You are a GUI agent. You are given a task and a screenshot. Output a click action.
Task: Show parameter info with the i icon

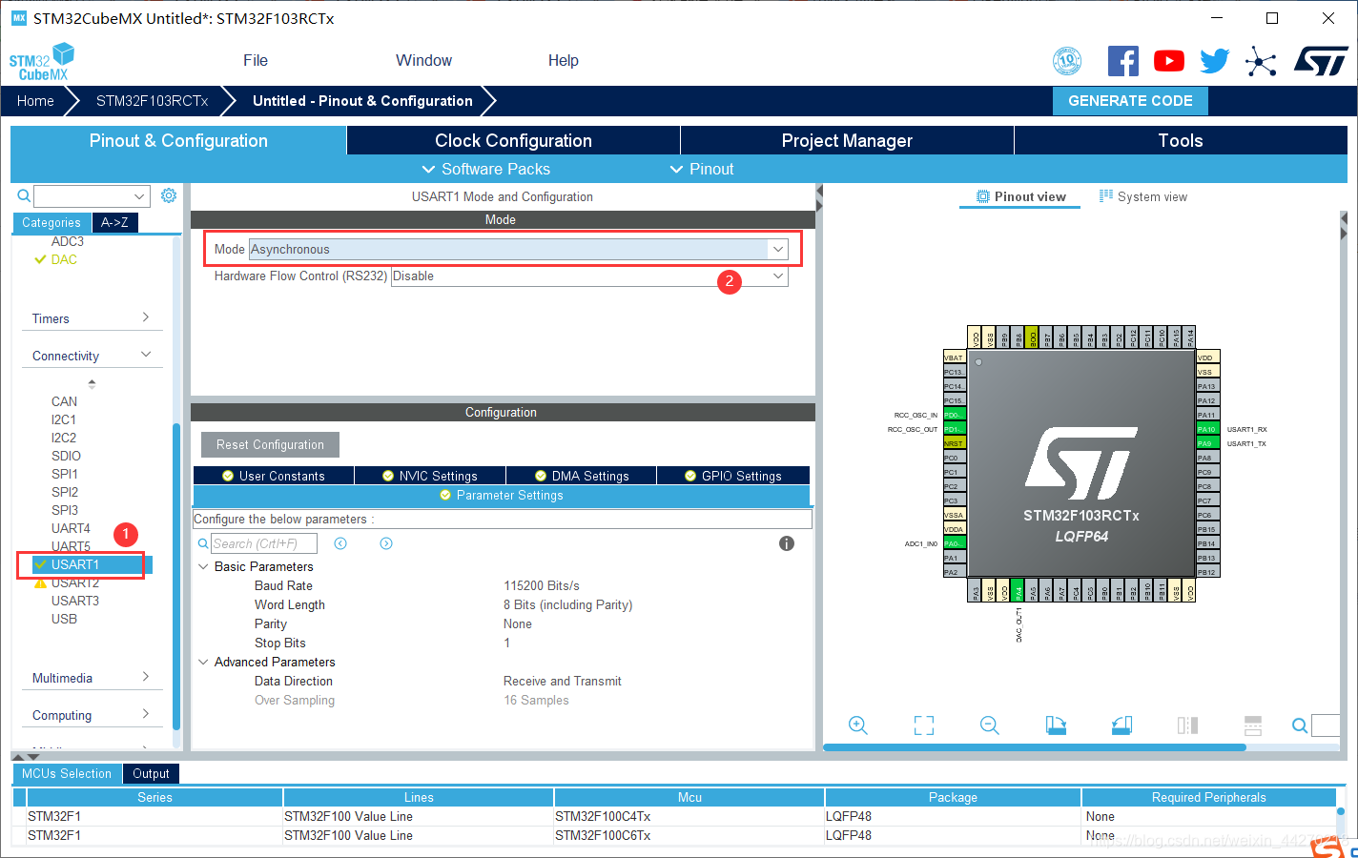(787, 543)
